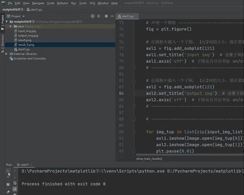Select output_img.jpg in project tree
This screenshot has height=195, width=244.
[28, 35]
